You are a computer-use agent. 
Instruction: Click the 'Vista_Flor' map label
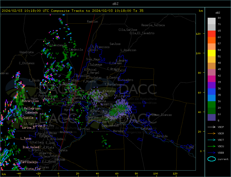point(33,169)
